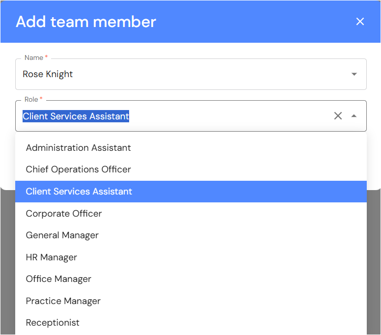Expand the Name dropdown arrow
This screenshot has width=381, height=335.
coord(354,74)
